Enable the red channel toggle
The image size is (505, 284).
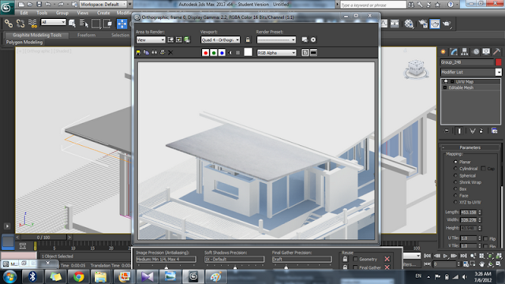click(205, 53)
